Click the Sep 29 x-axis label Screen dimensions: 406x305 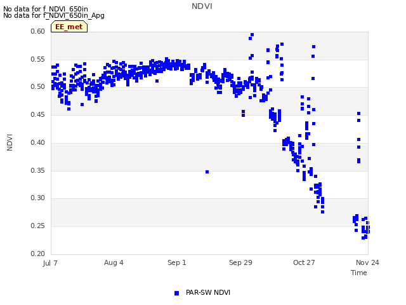pos(240,262)
